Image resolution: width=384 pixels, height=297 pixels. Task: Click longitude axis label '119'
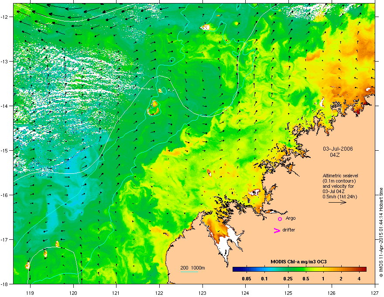[30, 293]
